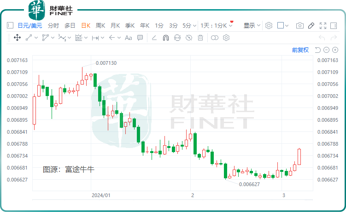Click the drawing toolbar drag handle
The width and height of the screenshot is (346, 221).
pyautogui.click(x=9, y=38)
